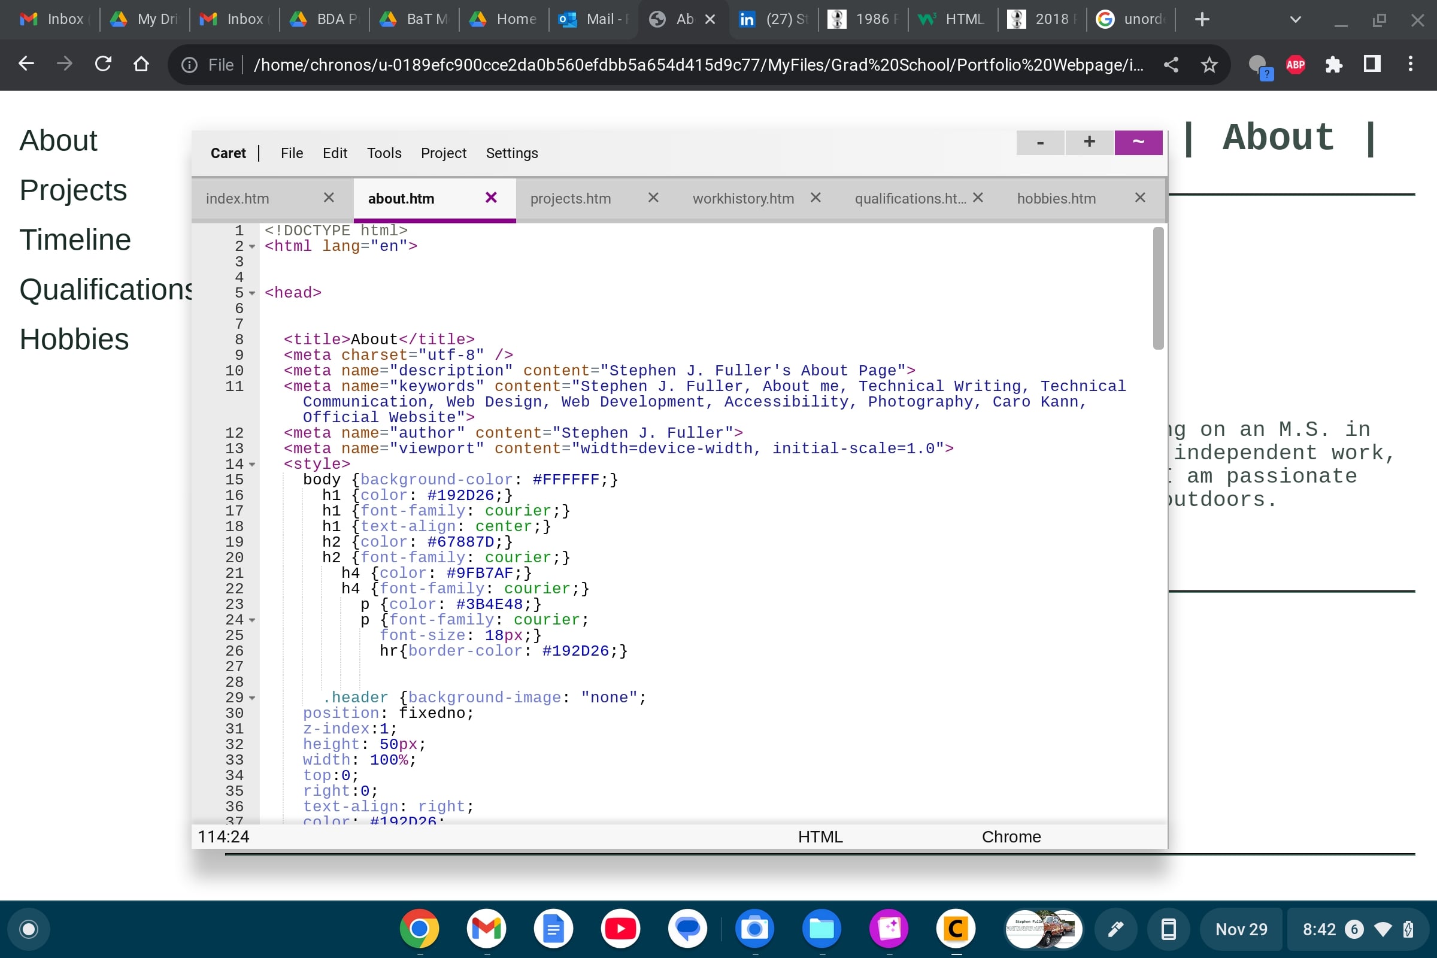Viewport: 1437px width, 958px height.
Task: Open the Extensions puzzle icon
Action: click(1333, 64)
